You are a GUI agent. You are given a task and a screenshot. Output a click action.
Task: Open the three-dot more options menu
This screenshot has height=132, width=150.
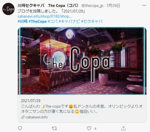tap(144, 6)
